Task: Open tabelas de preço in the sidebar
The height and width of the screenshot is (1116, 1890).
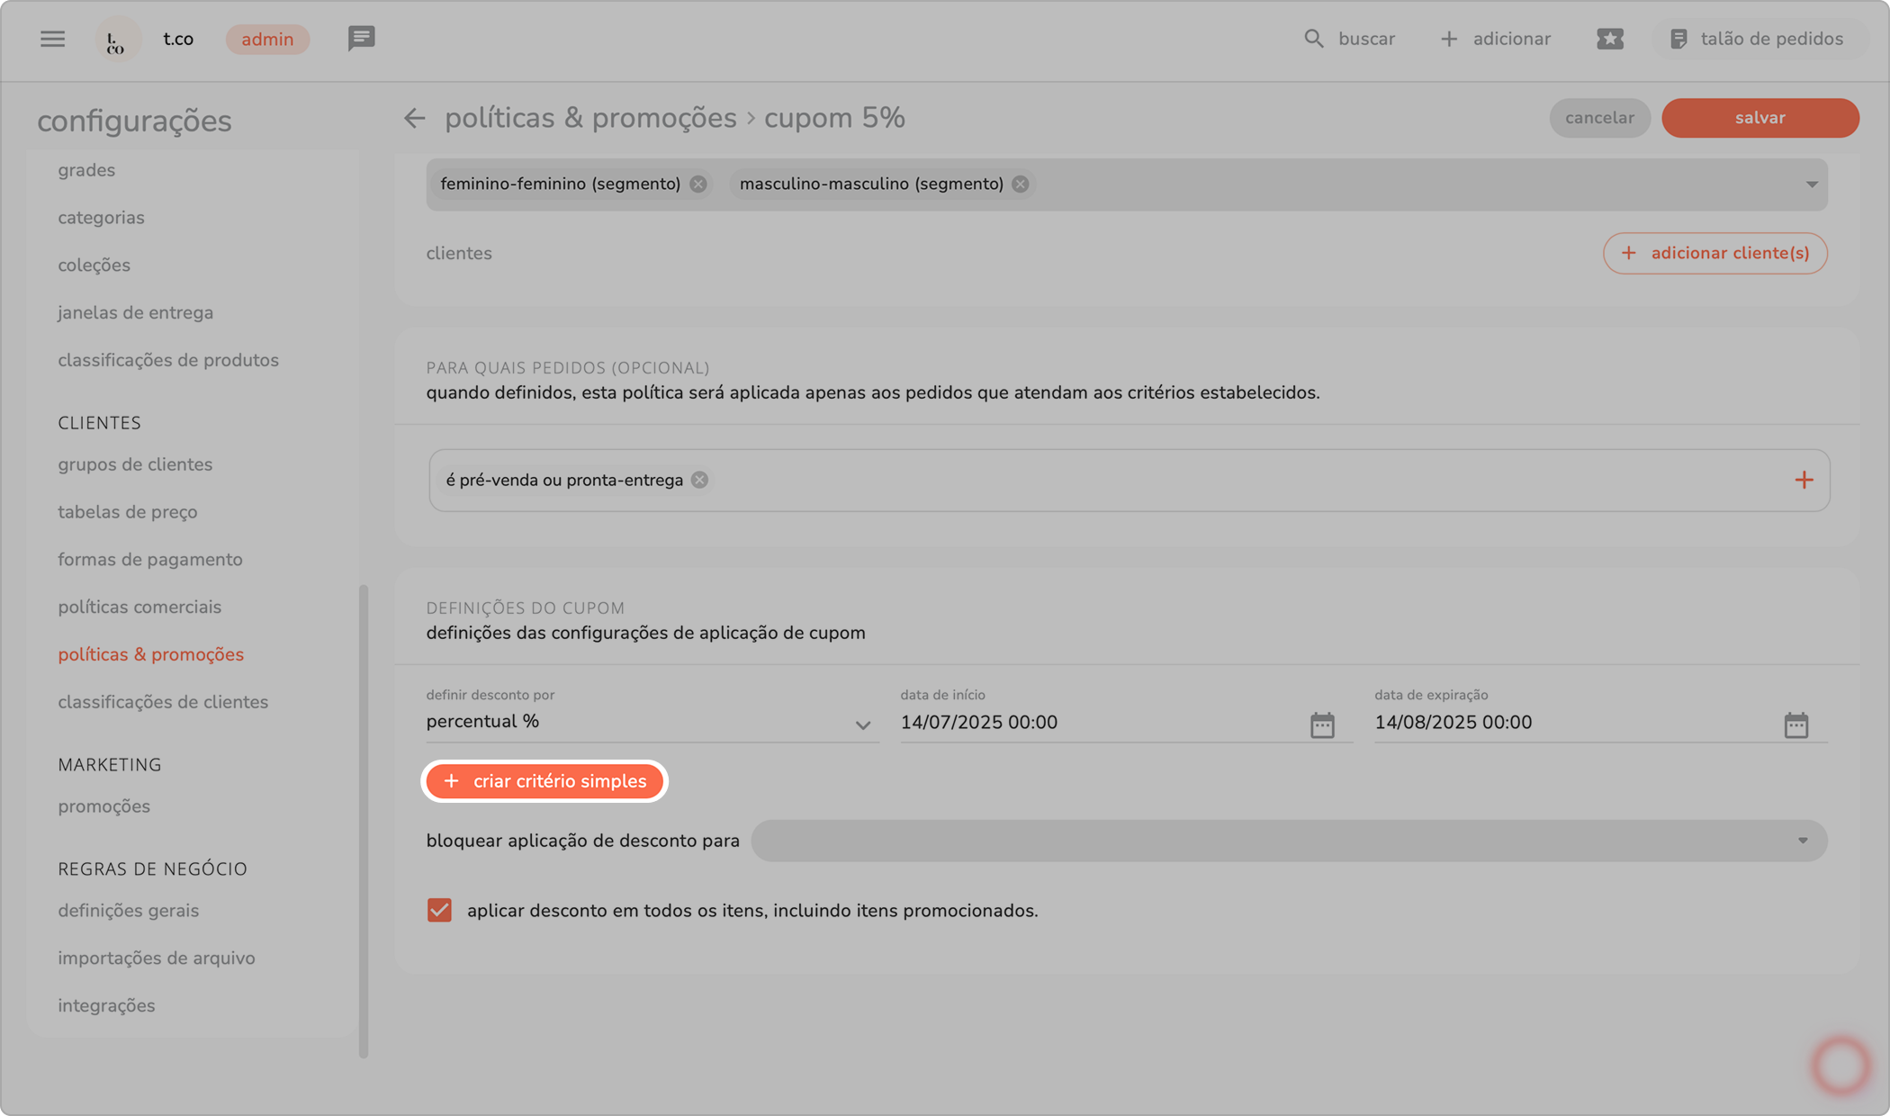Action: (x=128, y=512)
